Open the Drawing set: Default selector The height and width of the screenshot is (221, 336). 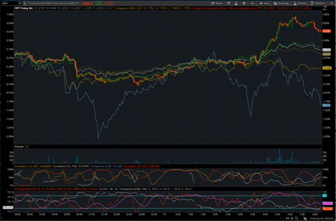tap(321, 218)
